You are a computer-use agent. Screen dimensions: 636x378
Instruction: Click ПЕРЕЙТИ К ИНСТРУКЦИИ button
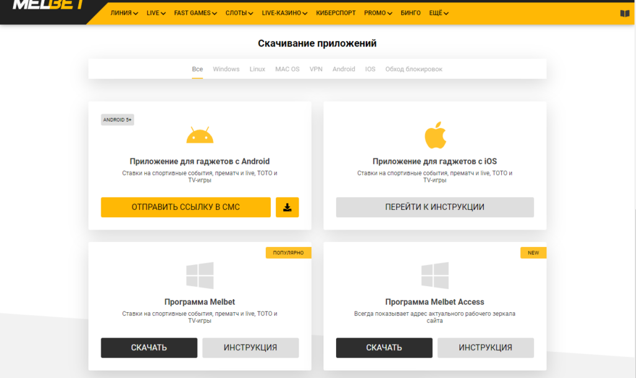pyautogui.click(x=435, y=207)
